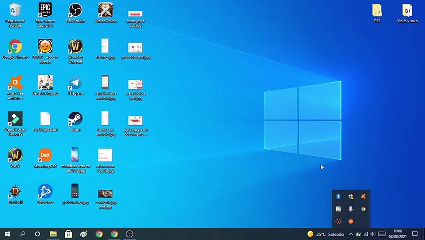Open Cortana circle on the taskbar
Screen dimensions: 425x240
coord(37,234)
